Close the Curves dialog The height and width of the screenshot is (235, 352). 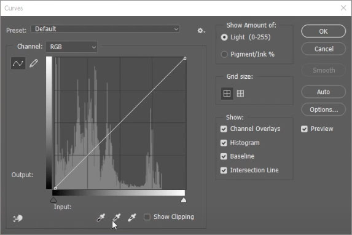click(x=343, y=8)
